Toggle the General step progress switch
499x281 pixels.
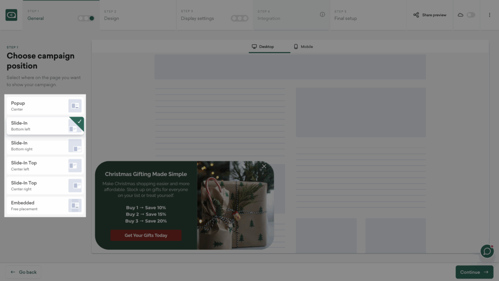coord(86,19)
